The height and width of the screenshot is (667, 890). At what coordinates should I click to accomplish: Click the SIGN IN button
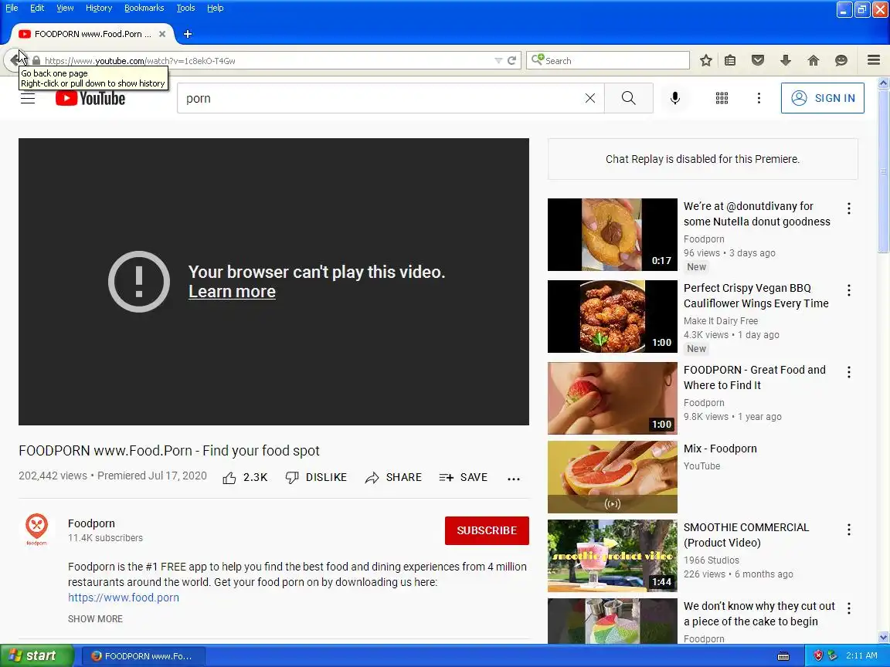point(823,98)
